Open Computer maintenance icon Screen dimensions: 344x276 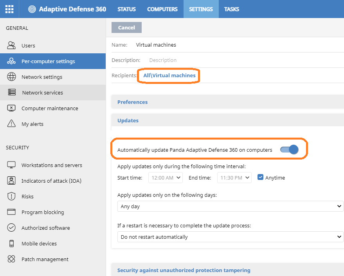click(11, 108)
